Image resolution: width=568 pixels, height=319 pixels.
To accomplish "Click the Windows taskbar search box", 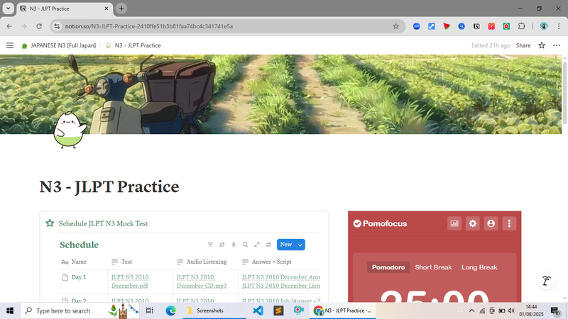I will [80, 310].
